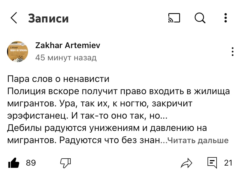The image size is (242, 186).
Task: Click the line starting 'эрэфистанец. И так-то'
Action: (x=87, y=116)
